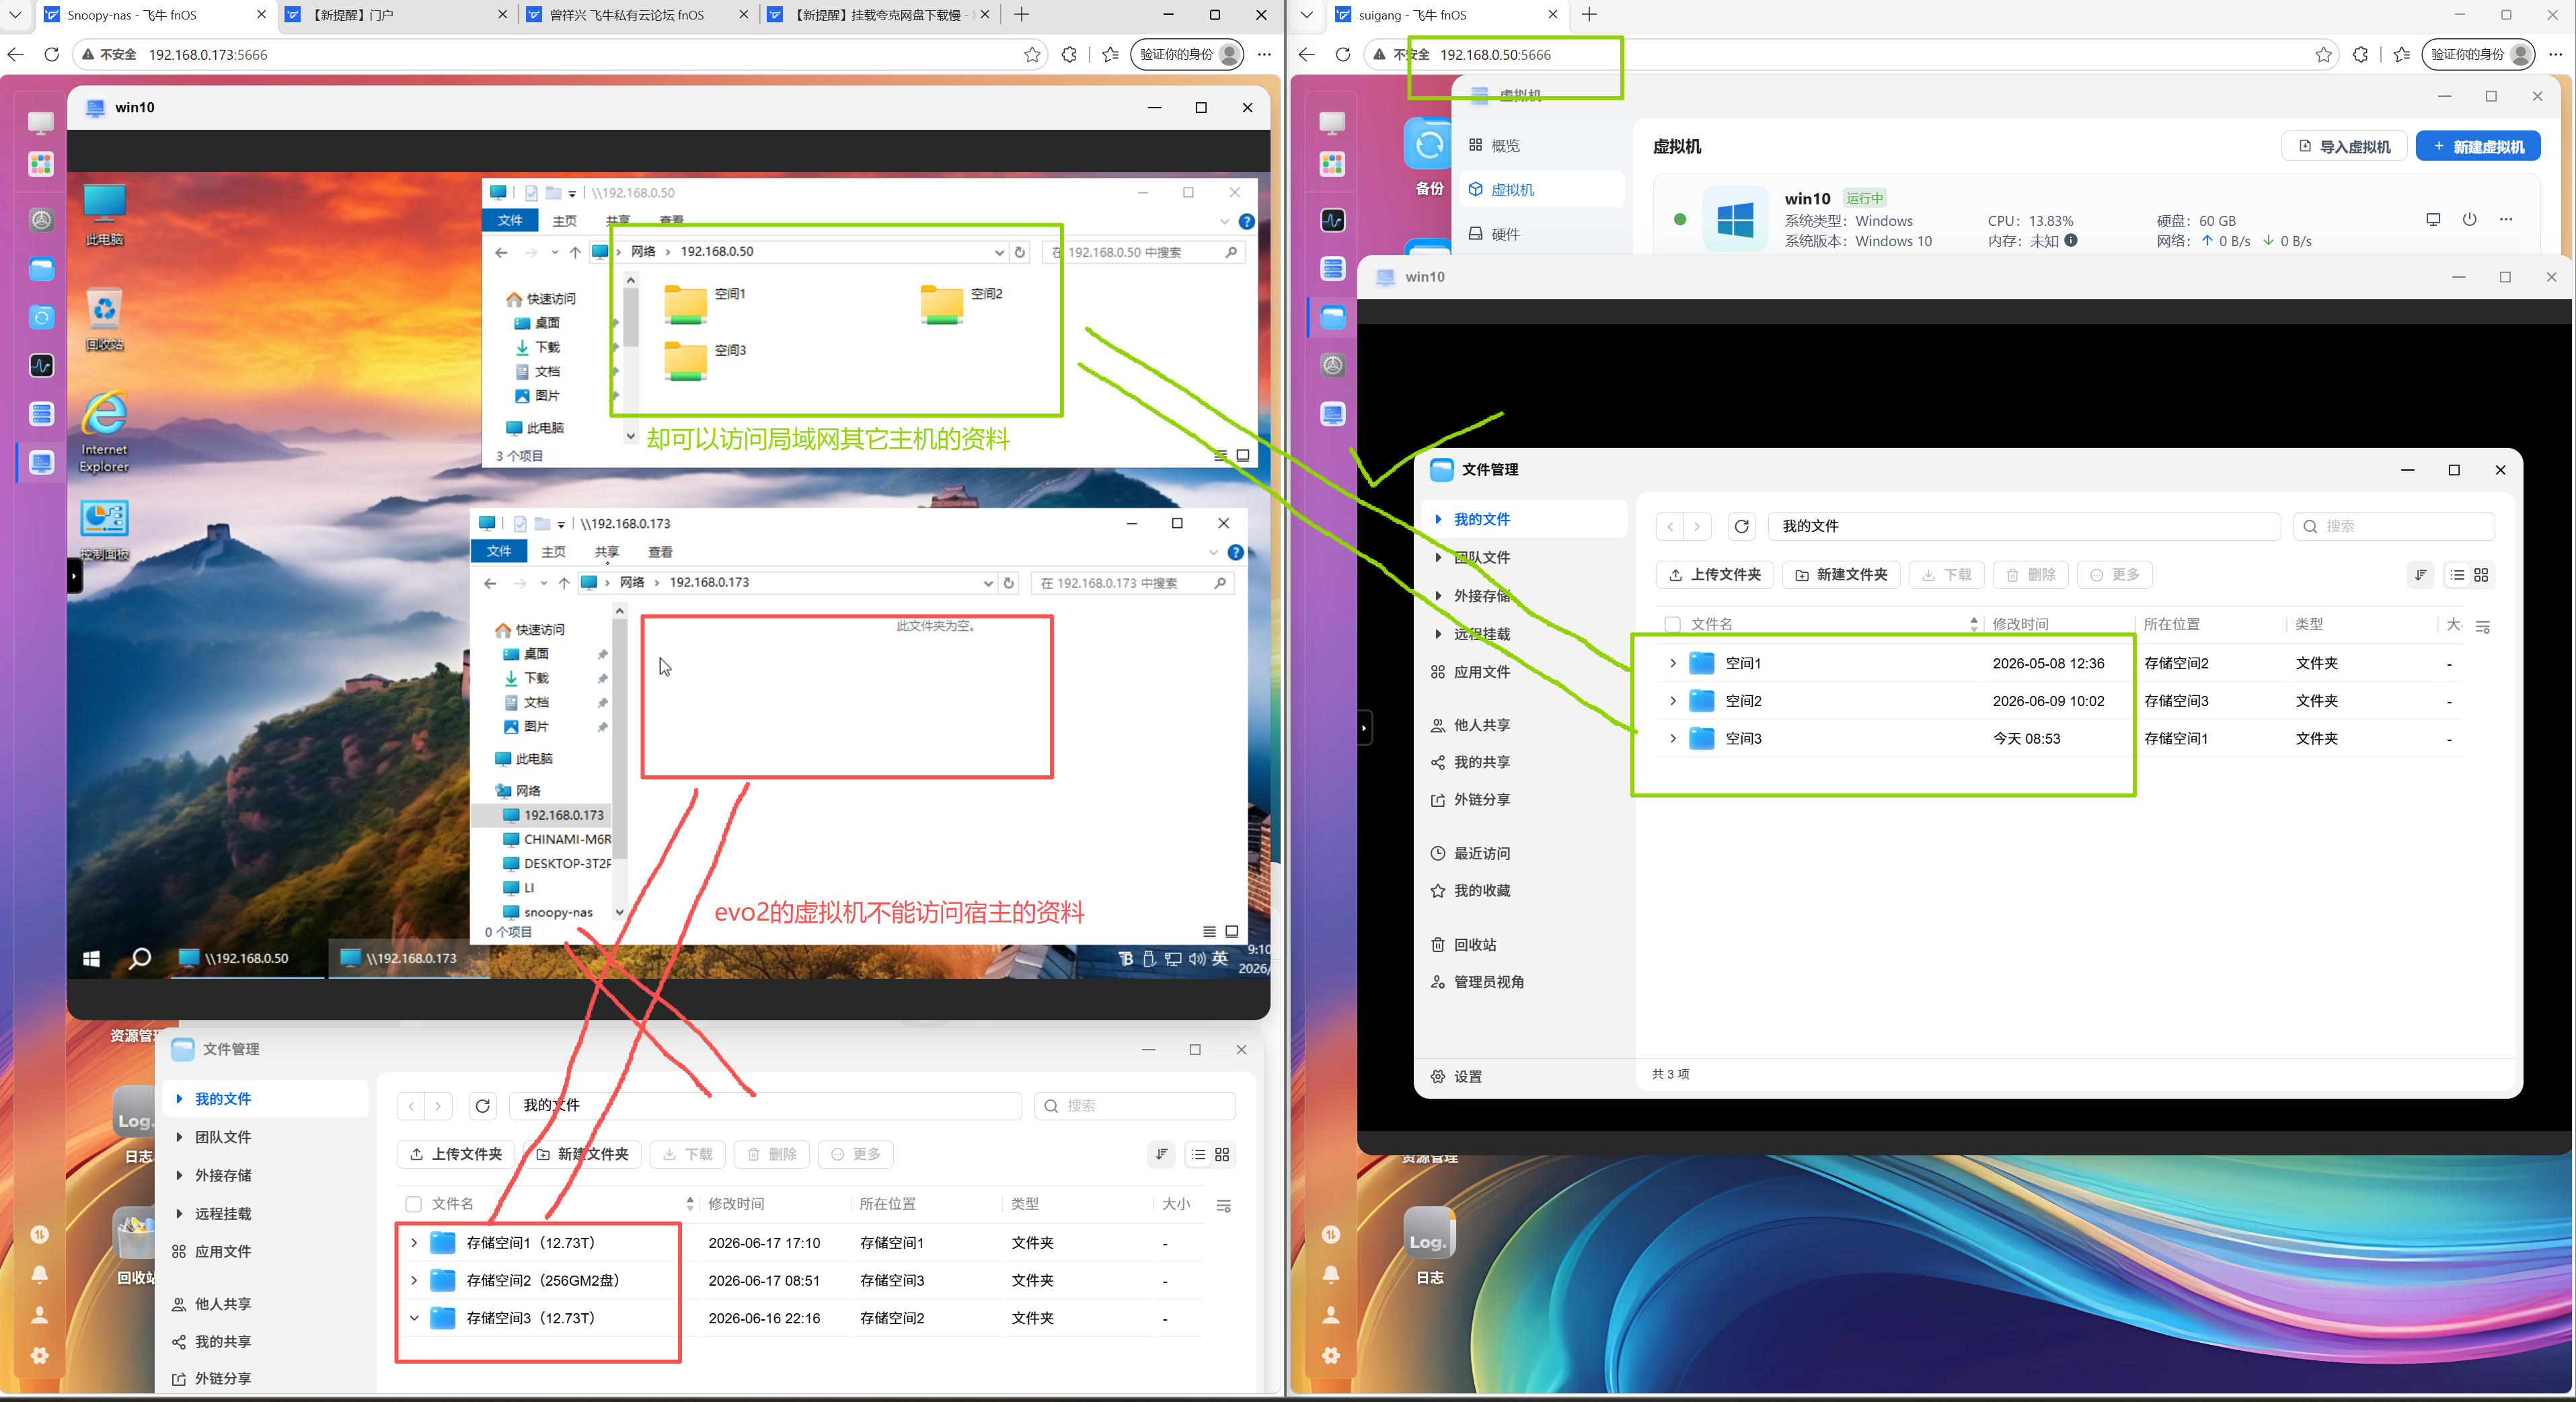Click settings gear in left fnOS dock
The image size is (2576, 1402).
click(40, 1355)
